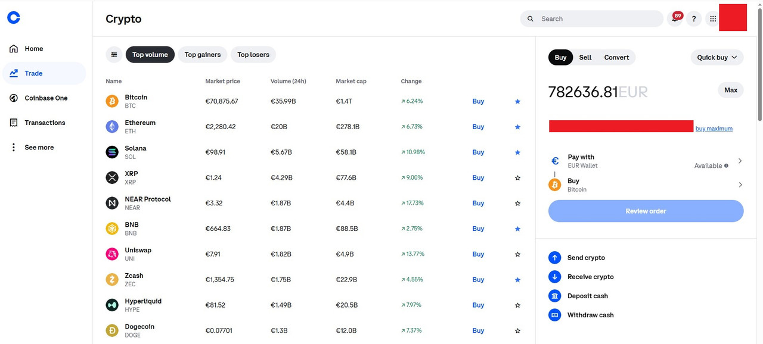Open the help question mark icon

[x=694, y=18]
